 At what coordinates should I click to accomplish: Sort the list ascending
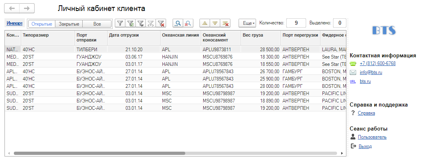coord(205,24)
